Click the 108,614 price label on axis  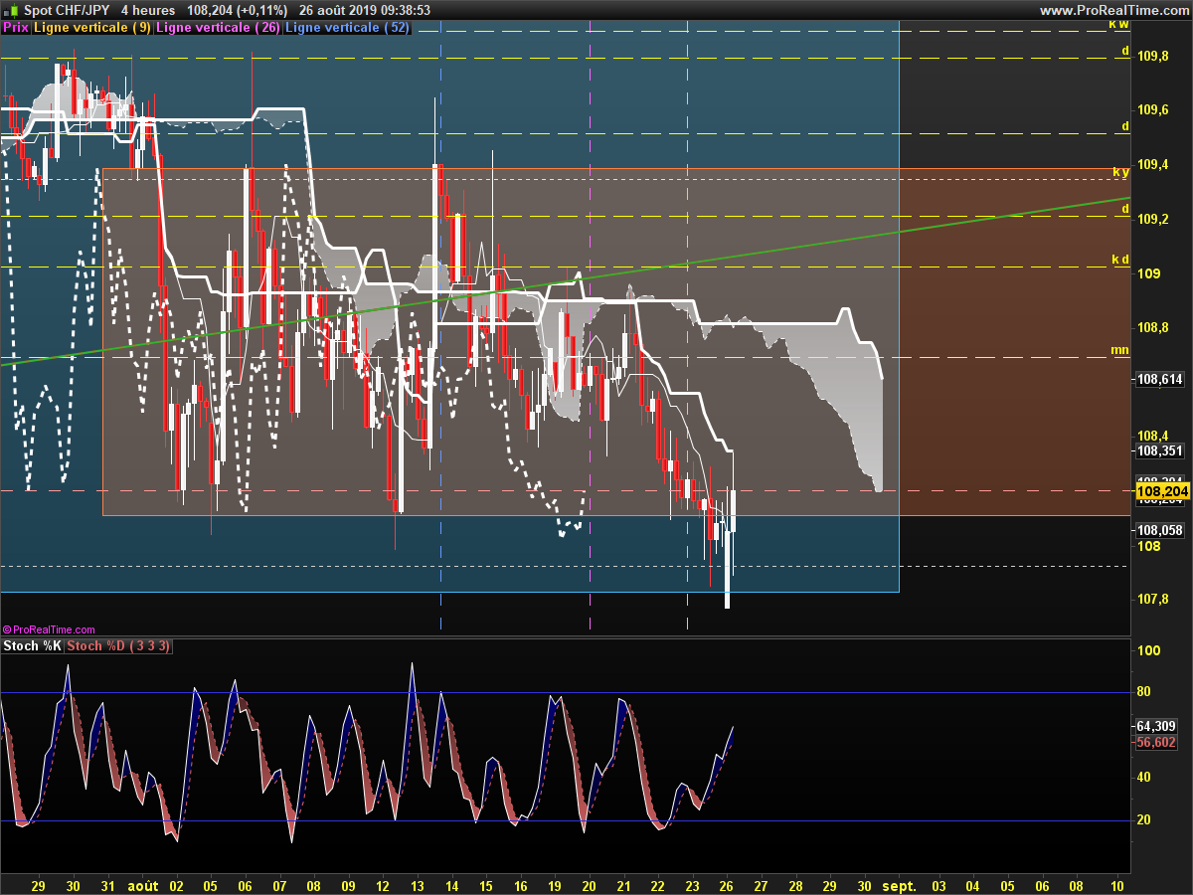1159,379
